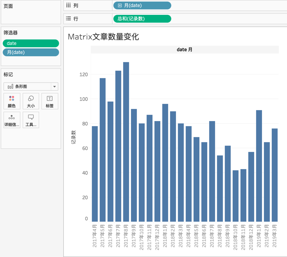This screenshot has height=257, width=287.
Task: Select the 2018年7月 bar
Action: pyautogui.click(x=212, y=172)
